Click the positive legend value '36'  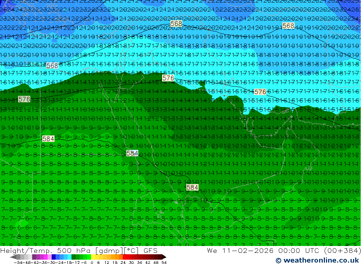tap(140, 263)
